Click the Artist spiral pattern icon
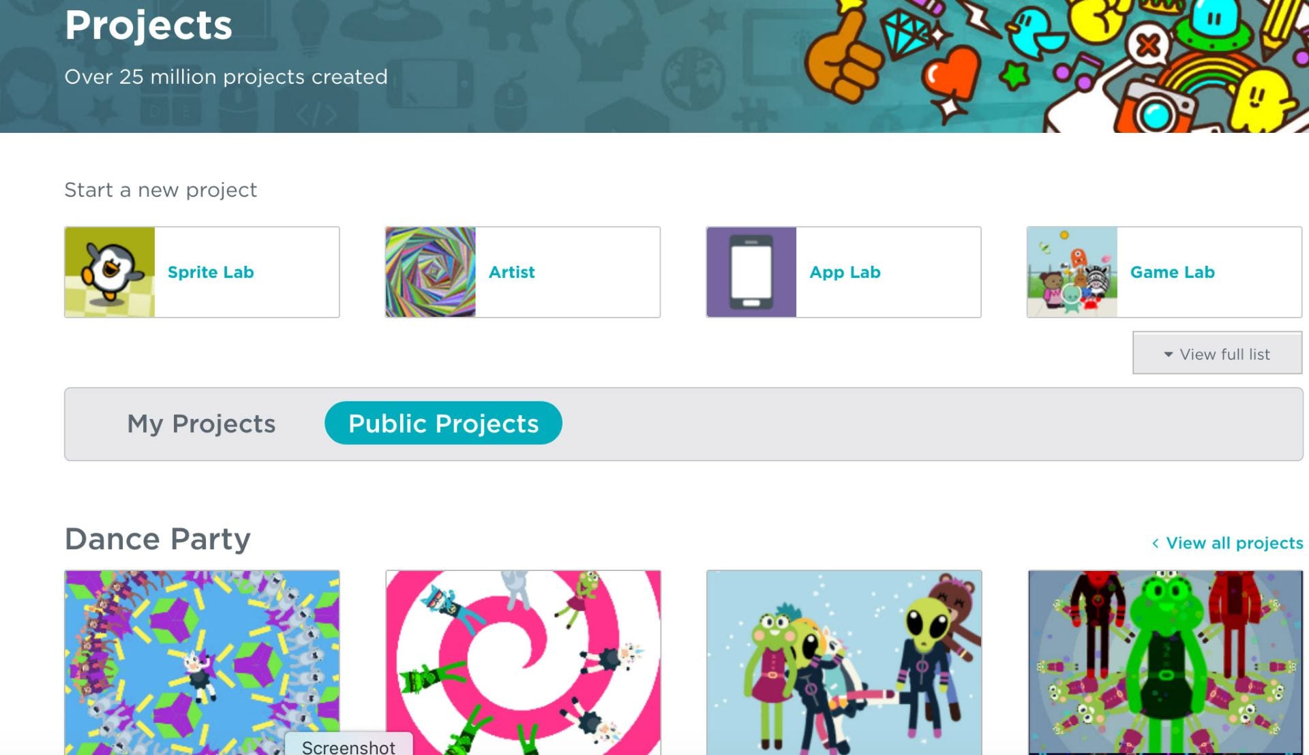Screen dimensions: 1309x755 [x=431, y=272]
